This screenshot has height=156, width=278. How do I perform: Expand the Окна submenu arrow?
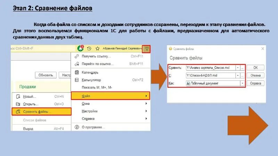click(x=146, y=103)
